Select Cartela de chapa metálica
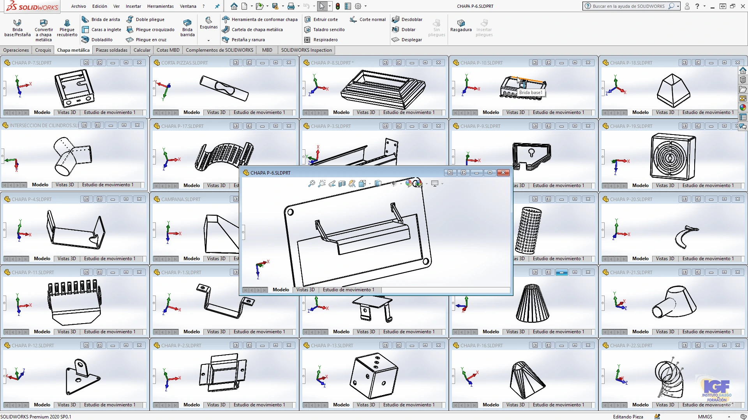Viewport: 748px width, 420px height. click(x=252, y=30)
